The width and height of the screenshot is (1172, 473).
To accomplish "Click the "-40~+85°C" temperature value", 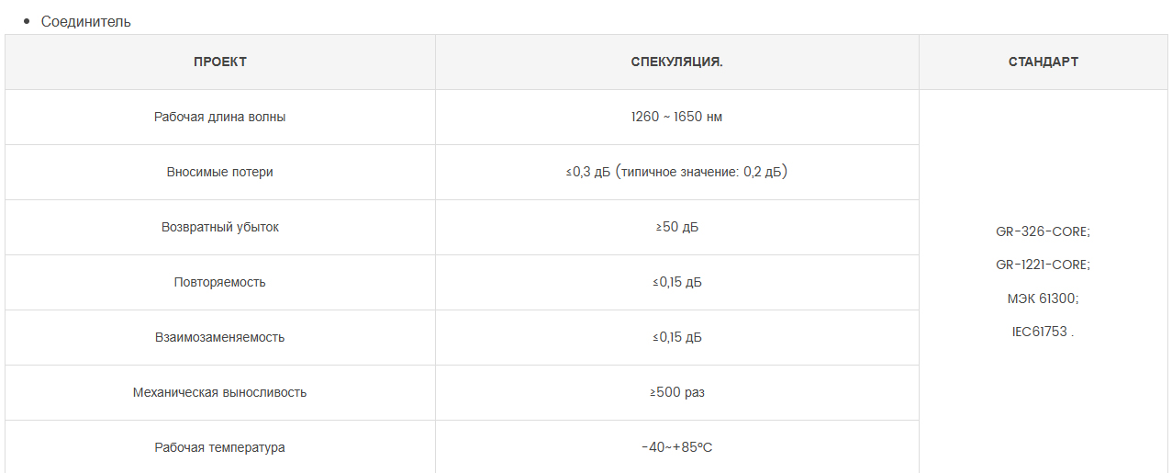I will click(677, 447).
